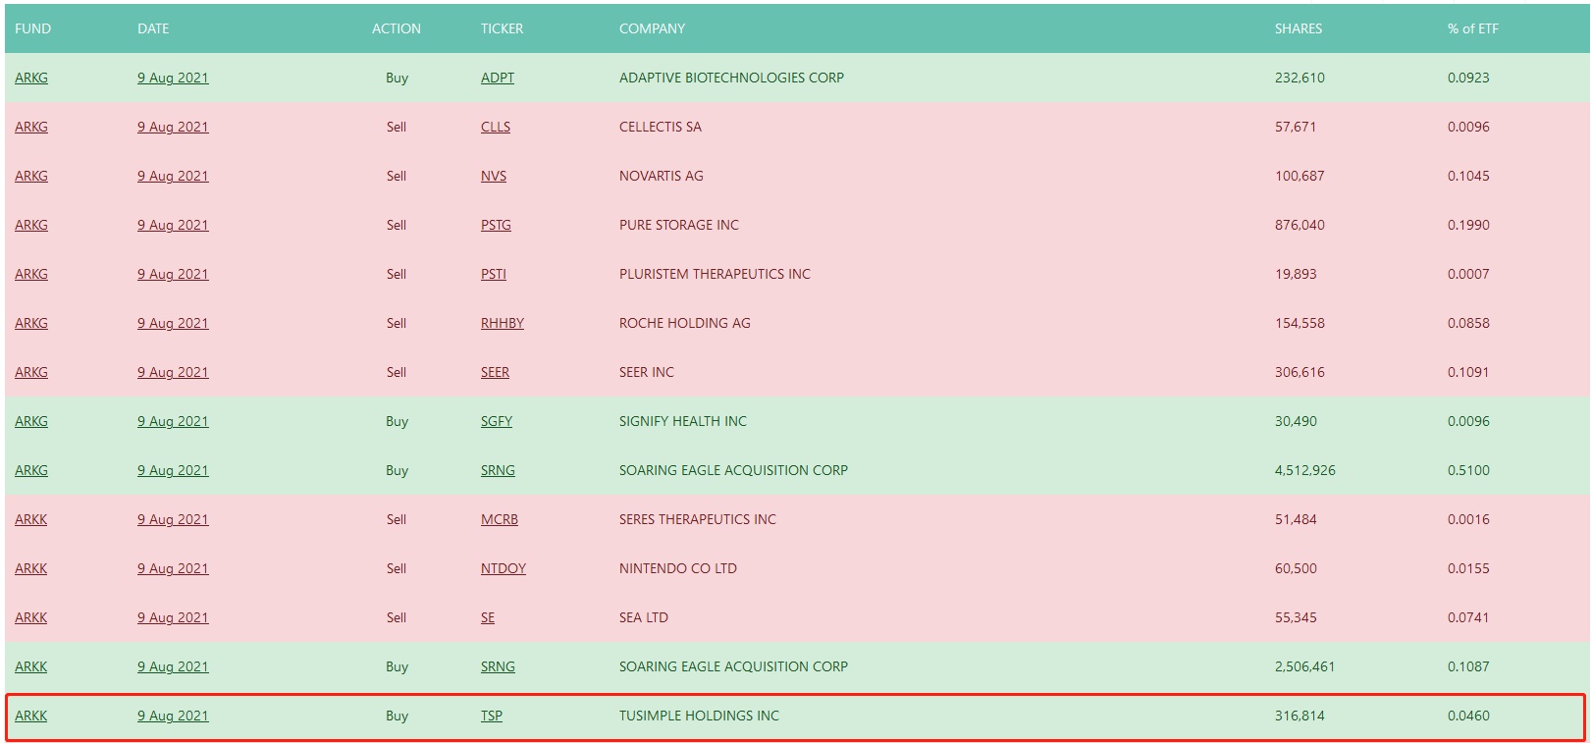The height and width of the screenshot is (743, 1592).
Task: Click the SHARES column header
Action: tap(1299, 28)
